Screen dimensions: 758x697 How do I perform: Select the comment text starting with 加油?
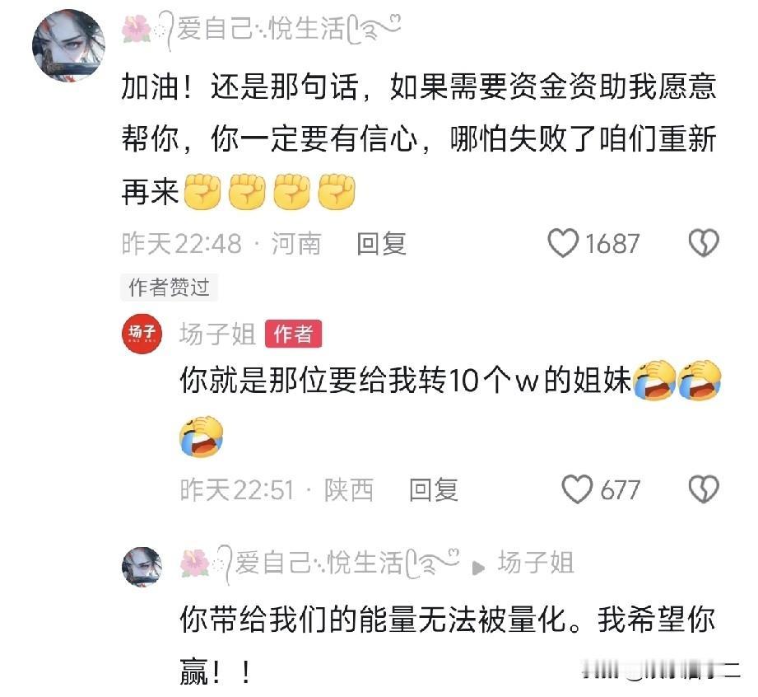(419, 139)
